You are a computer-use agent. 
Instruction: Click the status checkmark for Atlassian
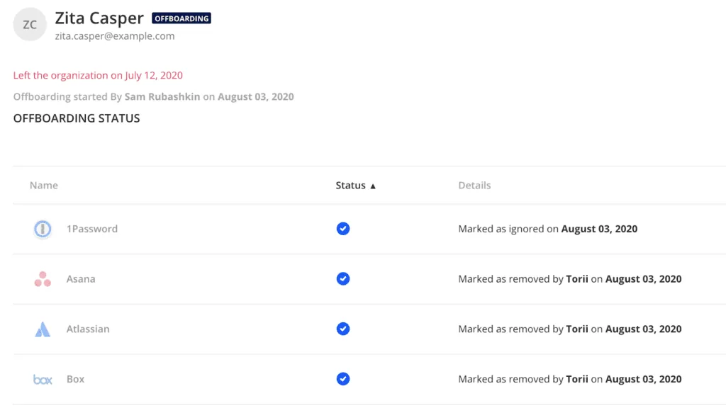pos(343,329)
